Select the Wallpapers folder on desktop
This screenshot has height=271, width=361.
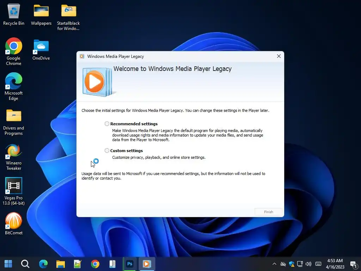click(41, 14)
